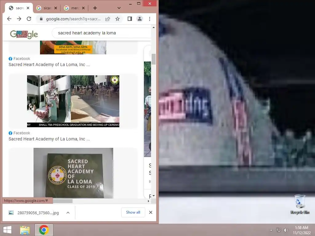Click the first Facebook source label
Image resolution: width=315 pixels, height=236 pixels.
[19, 59]
